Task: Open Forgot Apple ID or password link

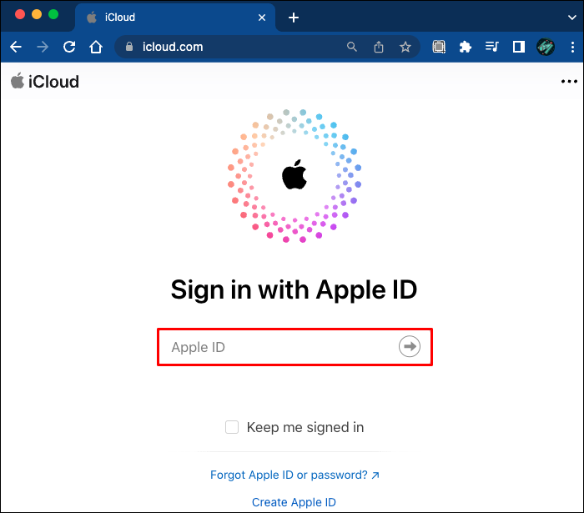Action: [295, 475]
